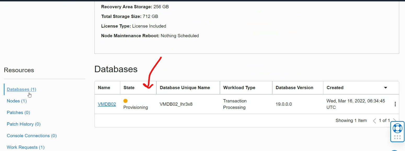
Task: View Work Requests (1)
Action: pyautogui.click(x=25, y=147)
